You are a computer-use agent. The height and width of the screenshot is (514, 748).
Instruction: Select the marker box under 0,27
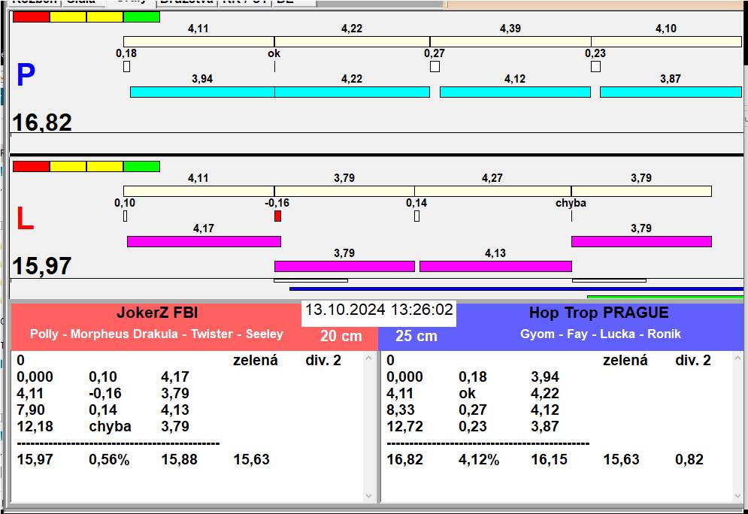435,66
